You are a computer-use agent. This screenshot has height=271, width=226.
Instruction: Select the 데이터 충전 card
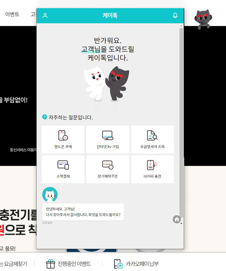(152, 169)
